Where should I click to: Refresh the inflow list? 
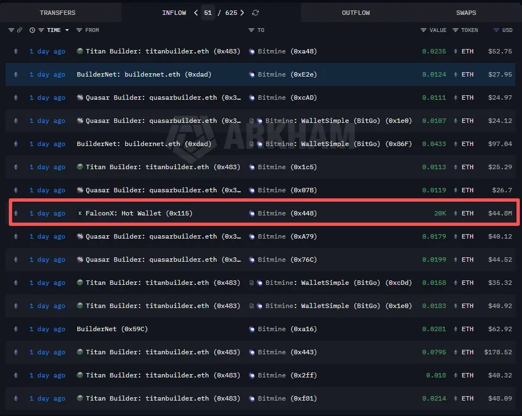255,13
